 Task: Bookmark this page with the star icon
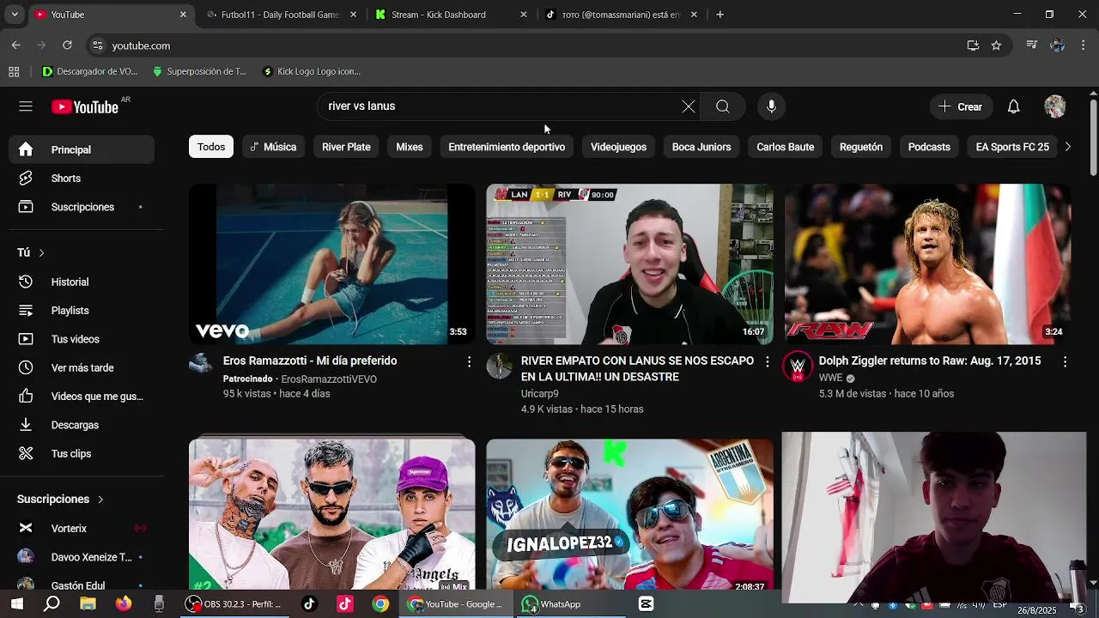coord(996,45)
